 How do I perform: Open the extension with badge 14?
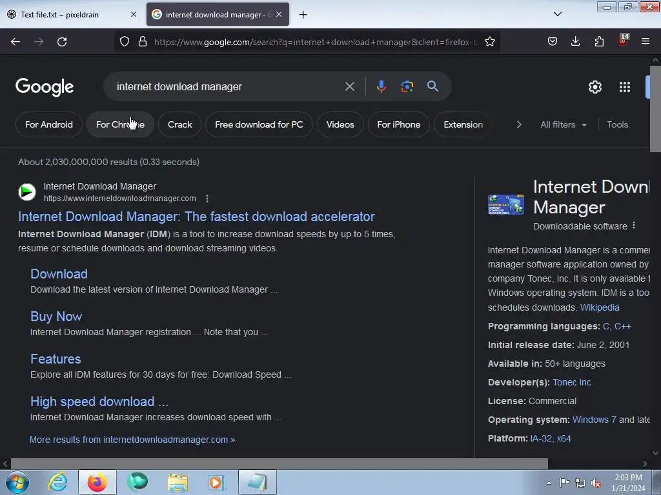coord(623,41)
